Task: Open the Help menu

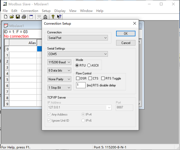Action: point(100,11)
